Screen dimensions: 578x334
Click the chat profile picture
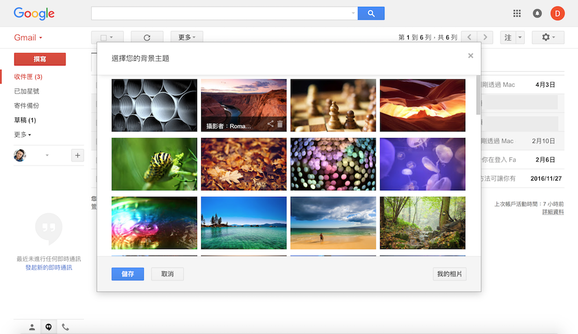pos(20,155)
